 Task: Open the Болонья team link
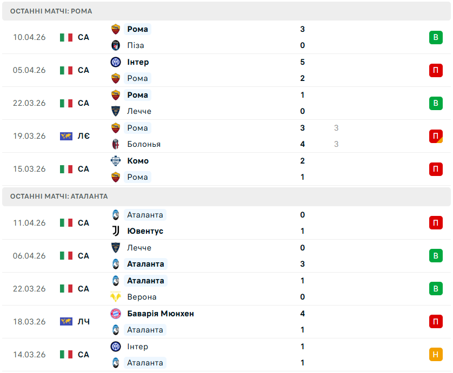144,144
